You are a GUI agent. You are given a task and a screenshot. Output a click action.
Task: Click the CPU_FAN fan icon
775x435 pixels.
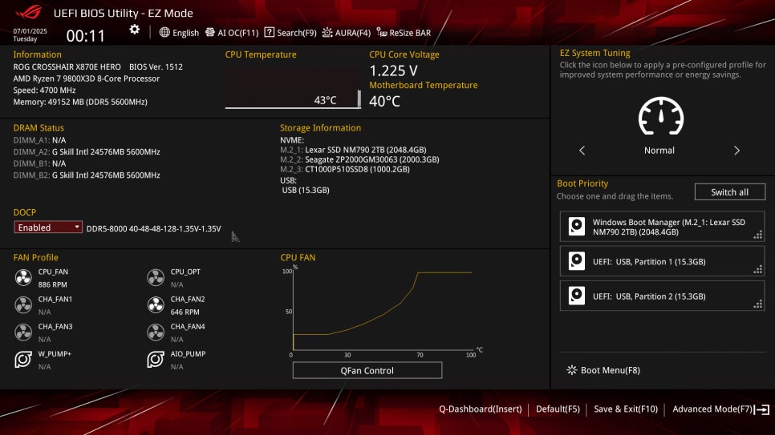tap(23, 277)
